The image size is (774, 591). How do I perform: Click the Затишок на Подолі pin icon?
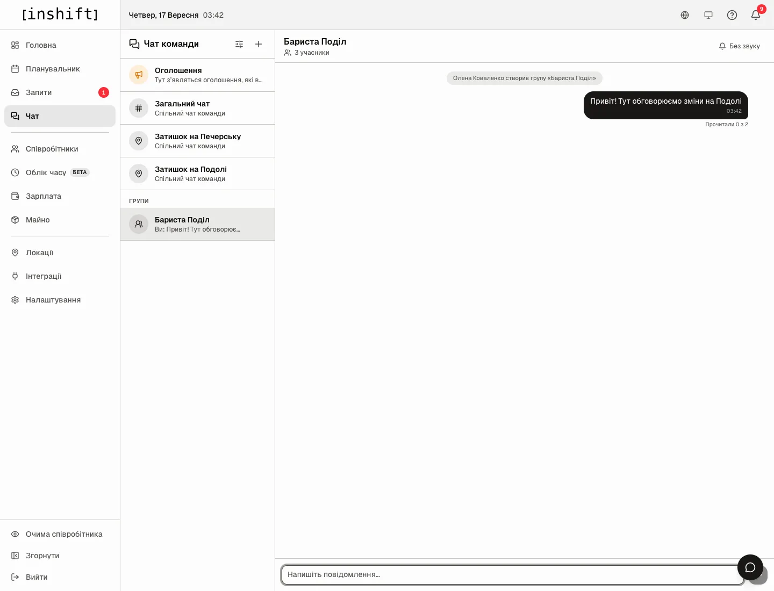(x=139, y=174)
